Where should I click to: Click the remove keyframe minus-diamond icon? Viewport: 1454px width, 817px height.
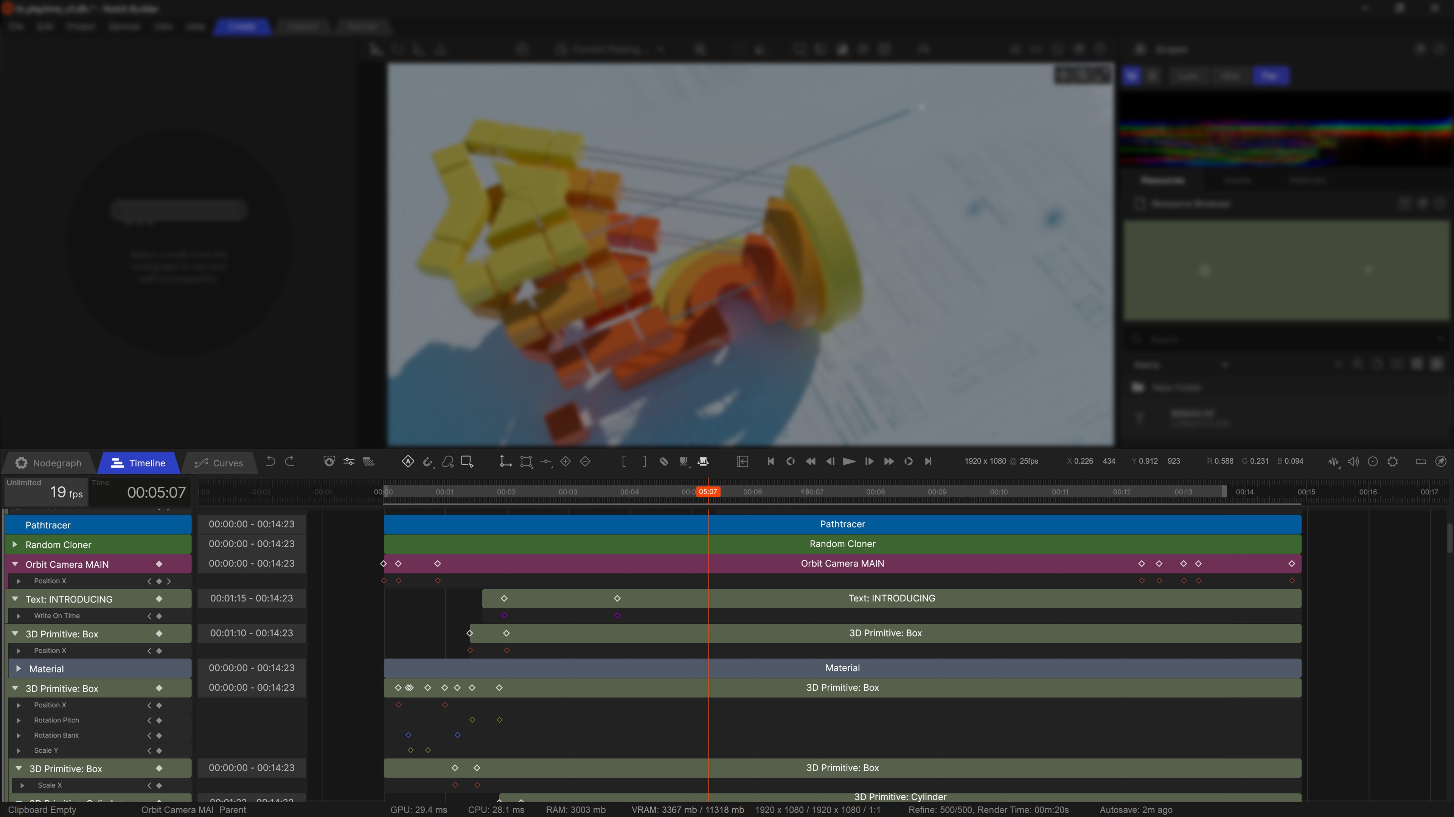click(585, 461)
